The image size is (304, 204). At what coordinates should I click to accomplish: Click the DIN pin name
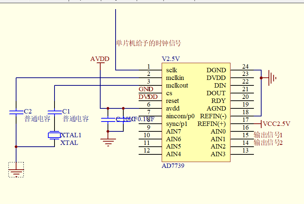click(220, 85)
